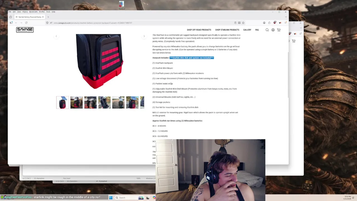Open the Profiles menu
357x201 pixels.
point(42,12)
